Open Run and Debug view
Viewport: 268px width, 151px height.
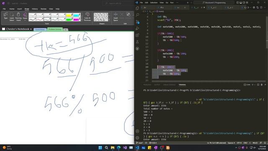[x=137, y=29]
